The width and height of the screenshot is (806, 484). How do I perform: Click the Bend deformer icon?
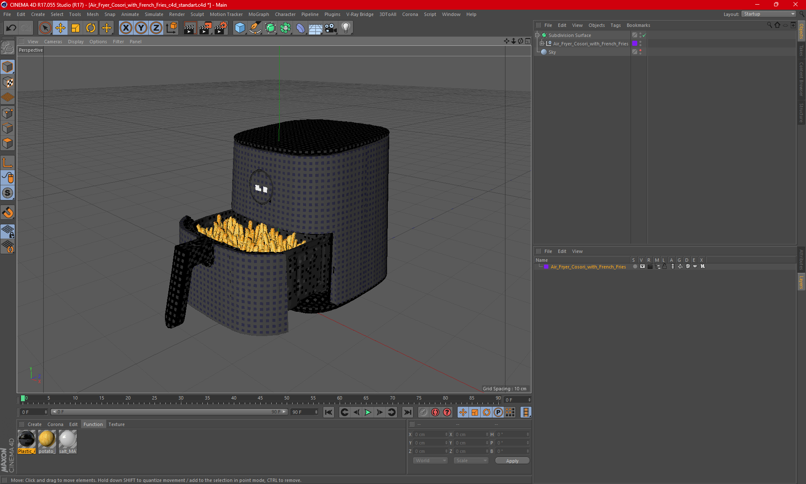click(x=301, y=28)
